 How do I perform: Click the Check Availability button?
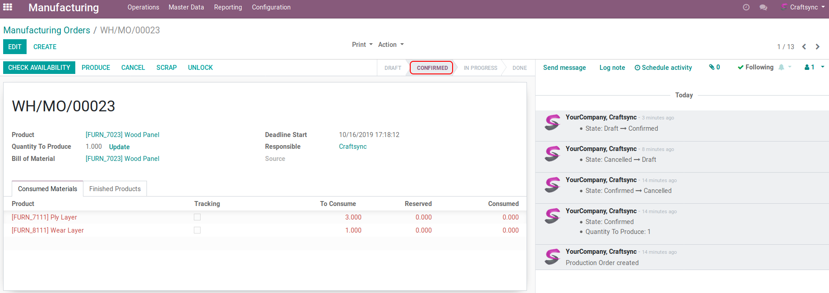(x=39, y=68)
